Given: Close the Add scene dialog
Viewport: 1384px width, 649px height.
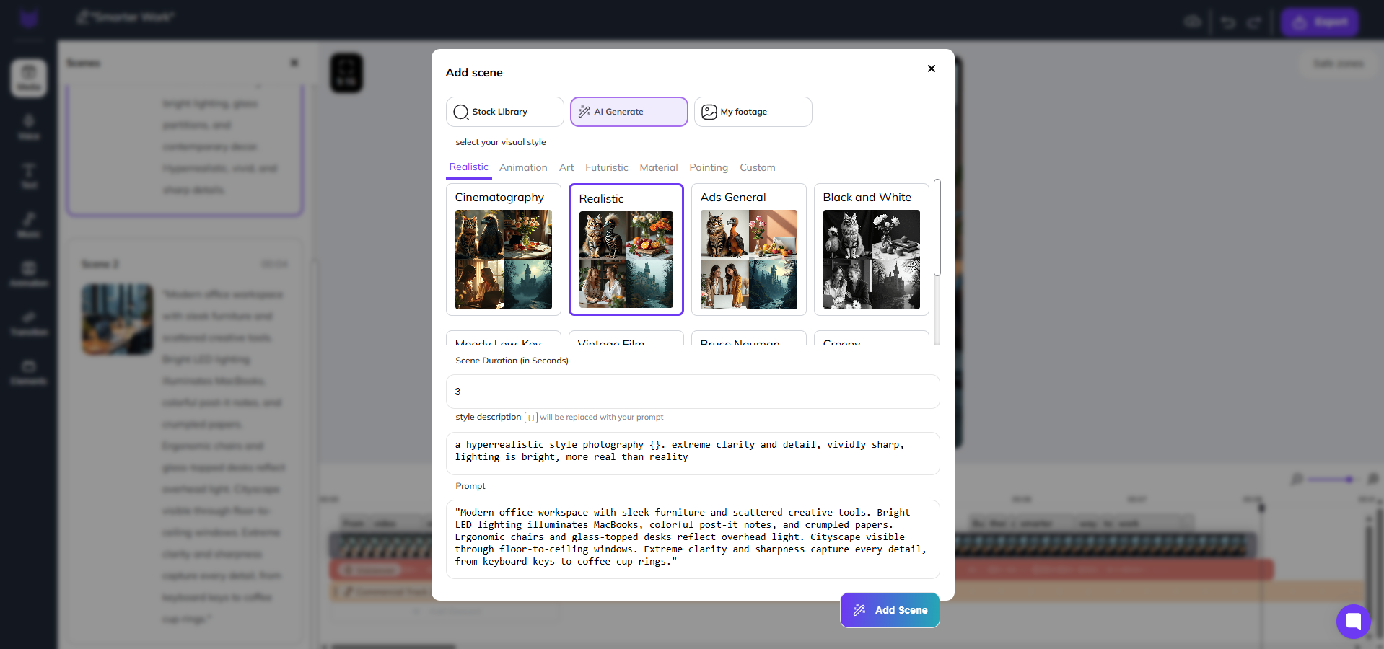Looking at the screenshot, I should pos(932,69).
